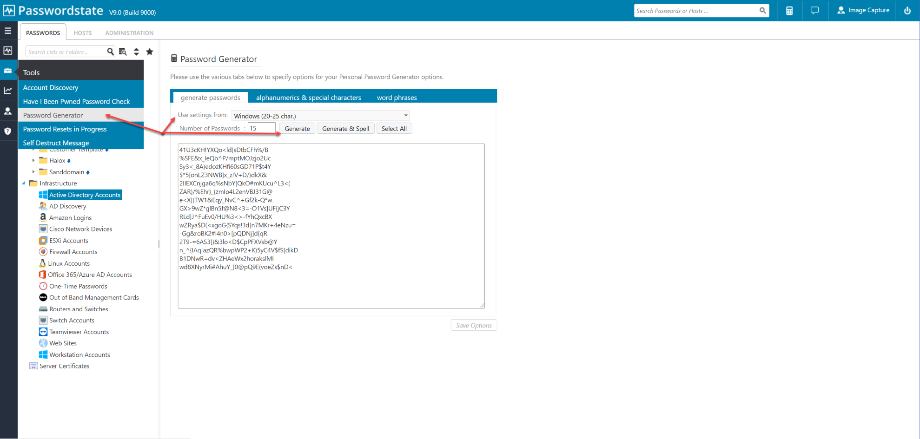Click the shield security icon in sidebar

click(x=8, y=131)
